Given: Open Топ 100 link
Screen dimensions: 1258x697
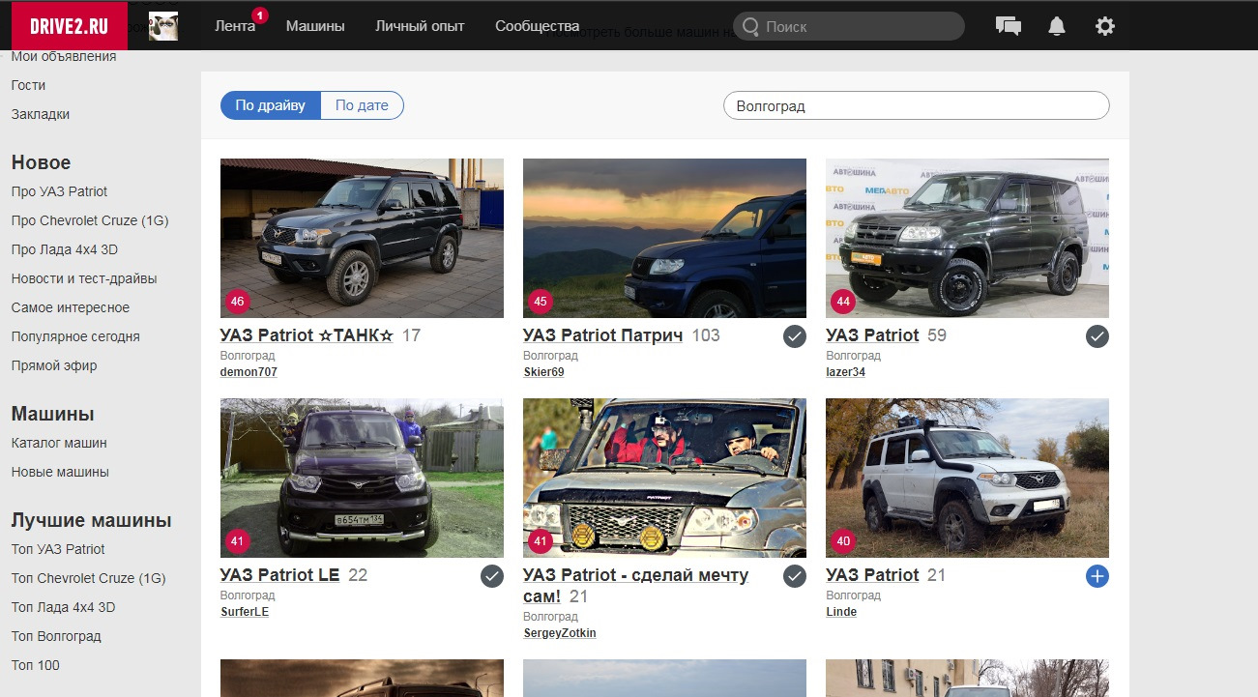Looking at the screenshot, I should coord(36,665).
